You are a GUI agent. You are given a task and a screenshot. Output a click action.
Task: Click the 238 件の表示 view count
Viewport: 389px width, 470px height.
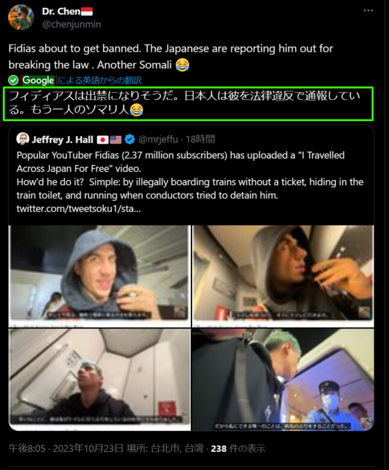pos(238,448)
